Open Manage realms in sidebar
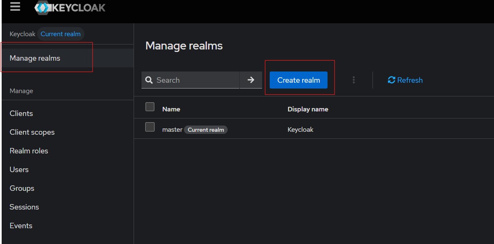The width and height of the screenshot is (494, 244). pos(35,58)
